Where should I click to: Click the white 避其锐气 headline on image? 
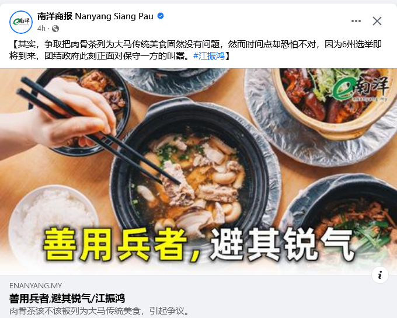tap(282, 244)
